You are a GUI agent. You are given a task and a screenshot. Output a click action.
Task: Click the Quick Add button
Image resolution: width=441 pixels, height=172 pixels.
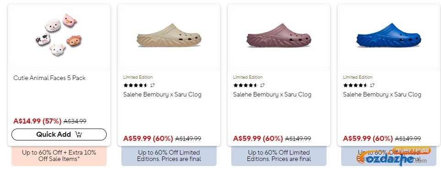click(x=59, y=134)
